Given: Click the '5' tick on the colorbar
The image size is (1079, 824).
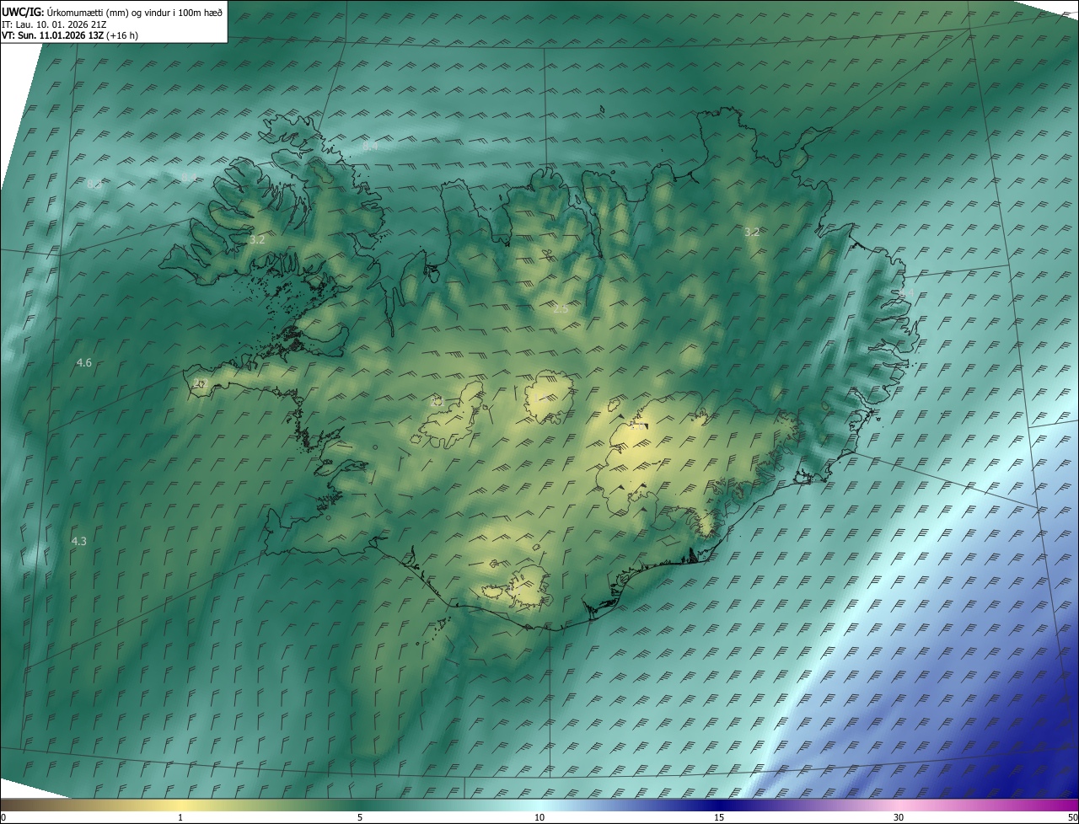Looking at the screenshot, I should tap(360, 817).
